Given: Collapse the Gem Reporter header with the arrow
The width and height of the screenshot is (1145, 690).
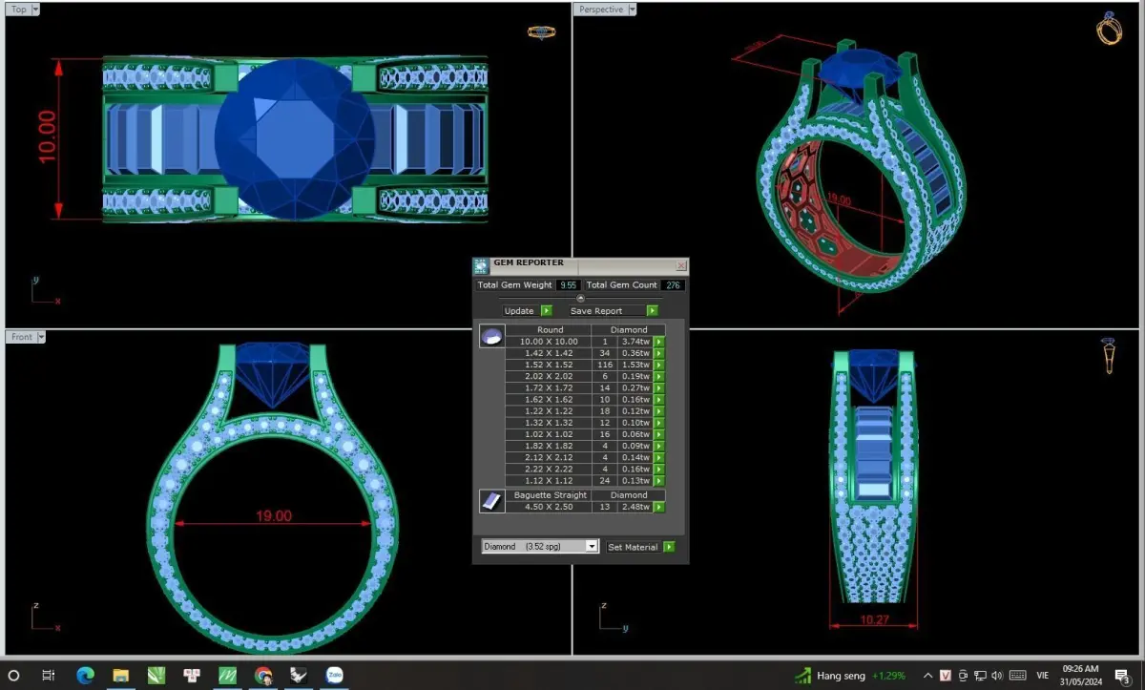Looking at the screenshot, I should [x=580, y=299].
